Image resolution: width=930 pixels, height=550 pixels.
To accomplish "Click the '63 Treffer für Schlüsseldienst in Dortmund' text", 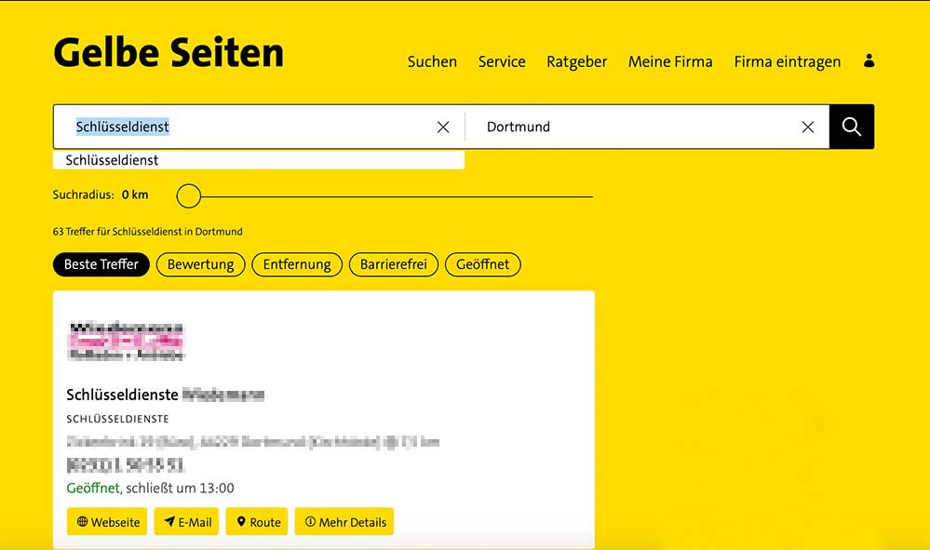I will 148,232.
